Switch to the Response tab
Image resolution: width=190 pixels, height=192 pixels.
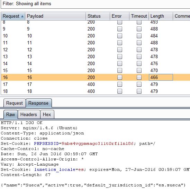[x=38, y=103]
